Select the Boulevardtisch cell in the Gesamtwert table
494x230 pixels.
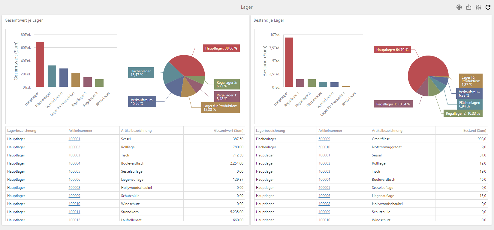(133, 163)
